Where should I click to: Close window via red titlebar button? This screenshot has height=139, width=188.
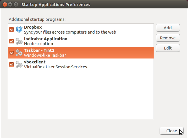[x=5, y=5]
